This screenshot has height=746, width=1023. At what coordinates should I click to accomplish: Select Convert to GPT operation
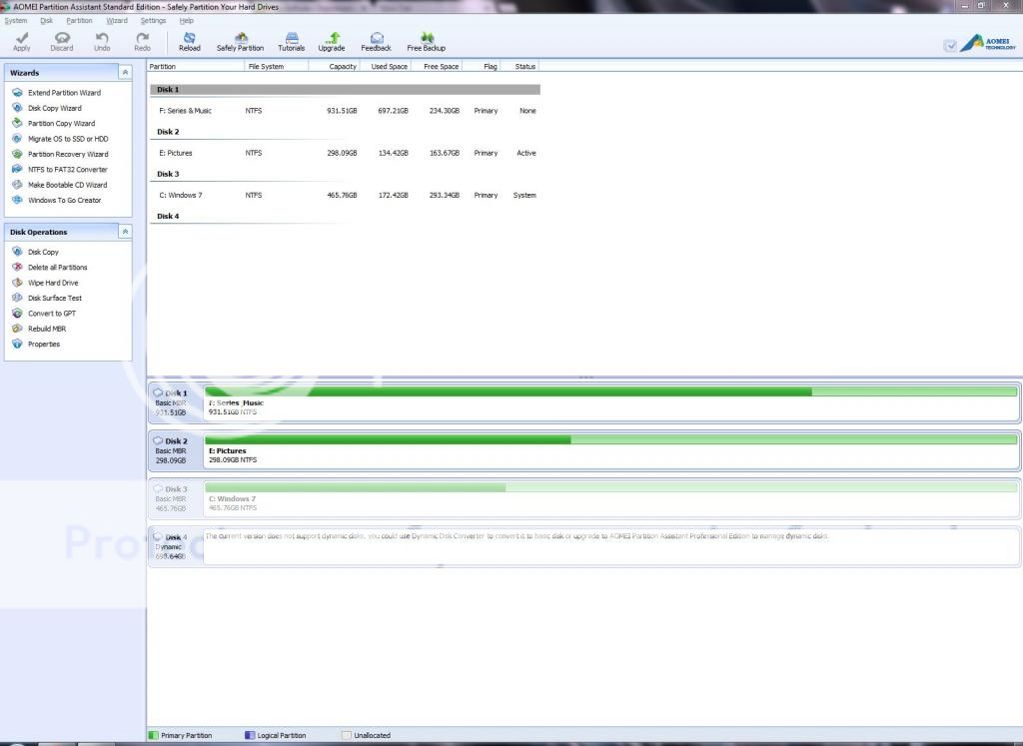[44, 313]
